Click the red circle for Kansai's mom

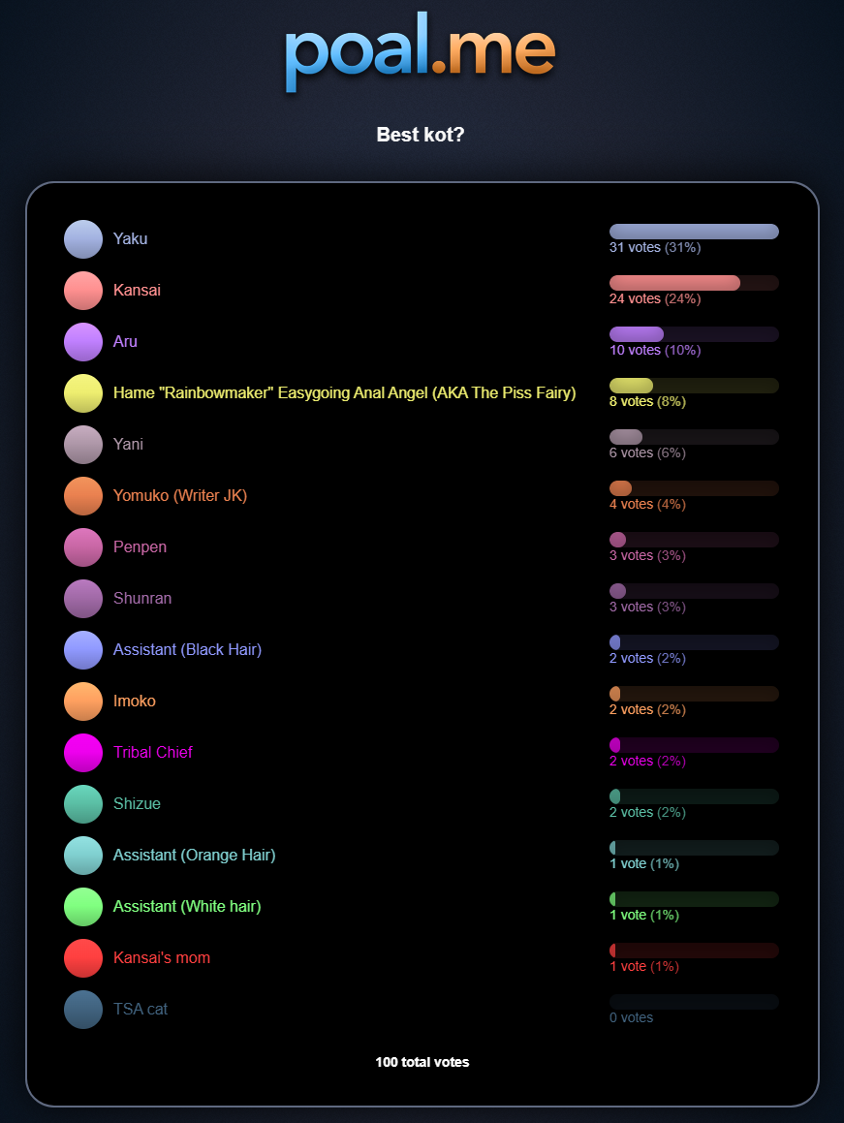coord(83,958)
